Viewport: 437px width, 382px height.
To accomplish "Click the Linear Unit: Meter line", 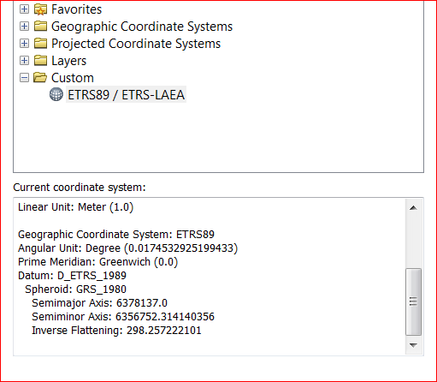I will (75, 207).
